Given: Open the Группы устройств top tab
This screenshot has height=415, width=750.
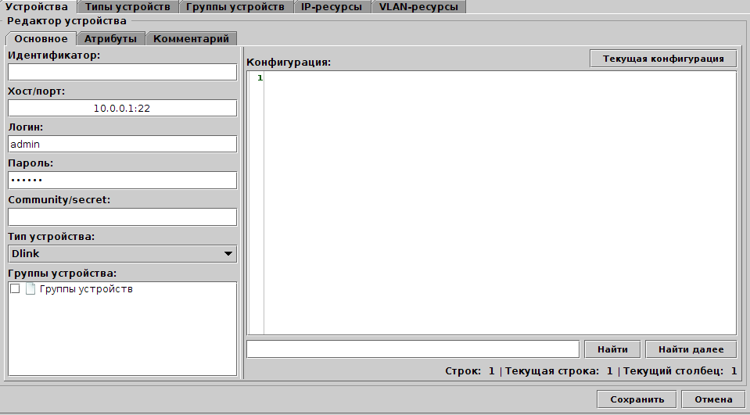Looking at the screenshot, I should coord(235,7).
